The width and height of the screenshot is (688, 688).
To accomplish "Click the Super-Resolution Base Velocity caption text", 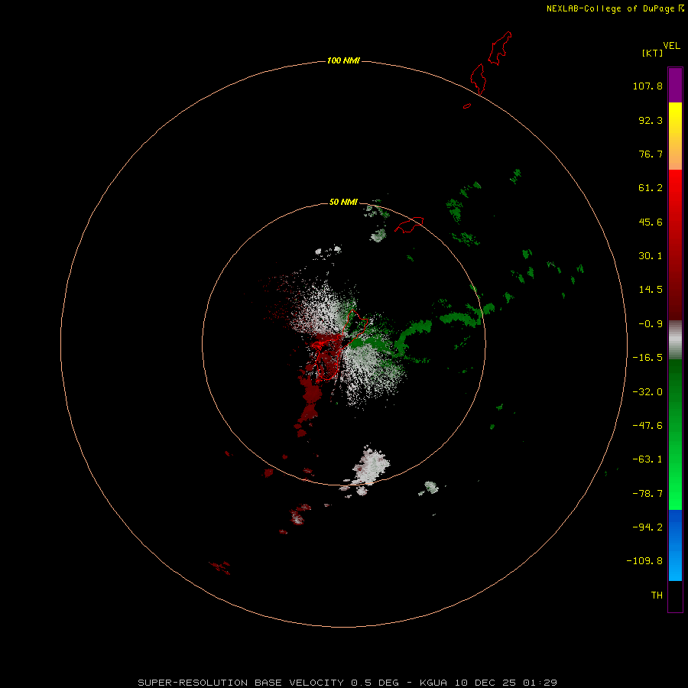I will 347,683.
